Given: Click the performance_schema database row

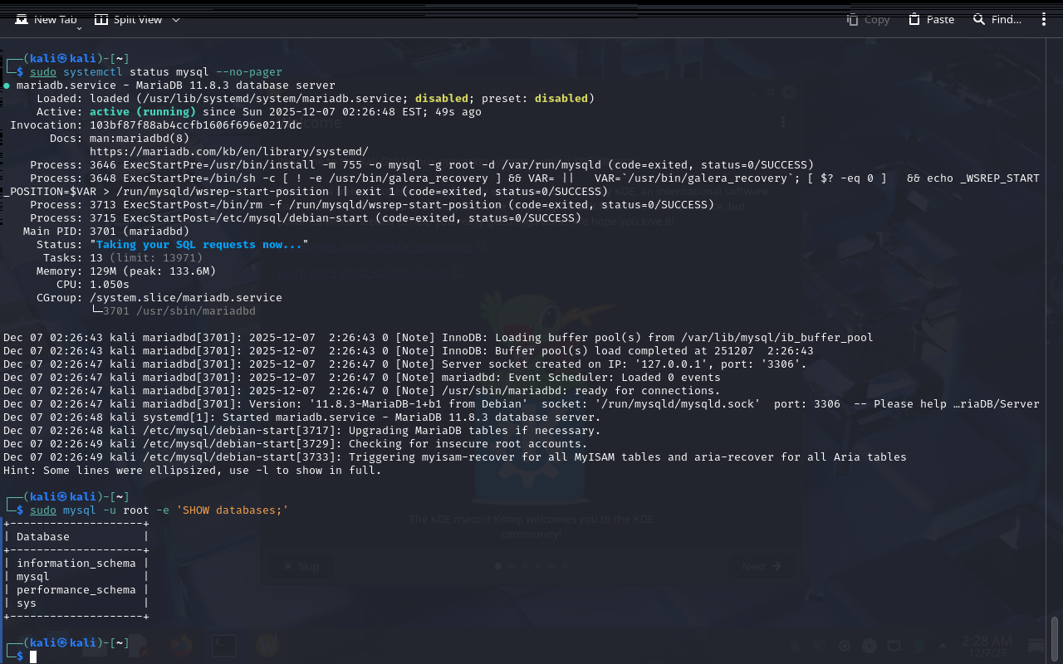Looking at the screenshot, I should click(x=76, y=589).
